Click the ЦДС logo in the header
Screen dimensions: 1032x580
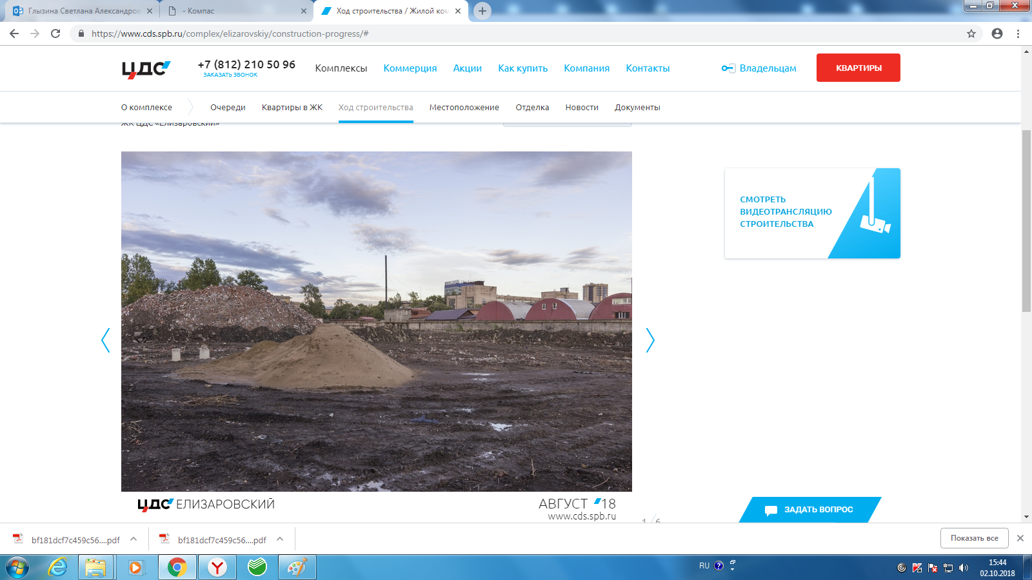pyautogui.click(x=146, y=69)
